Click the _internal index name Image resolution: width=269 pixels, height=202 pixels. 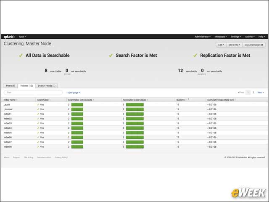pyautogui.click(x=8, y=109)
